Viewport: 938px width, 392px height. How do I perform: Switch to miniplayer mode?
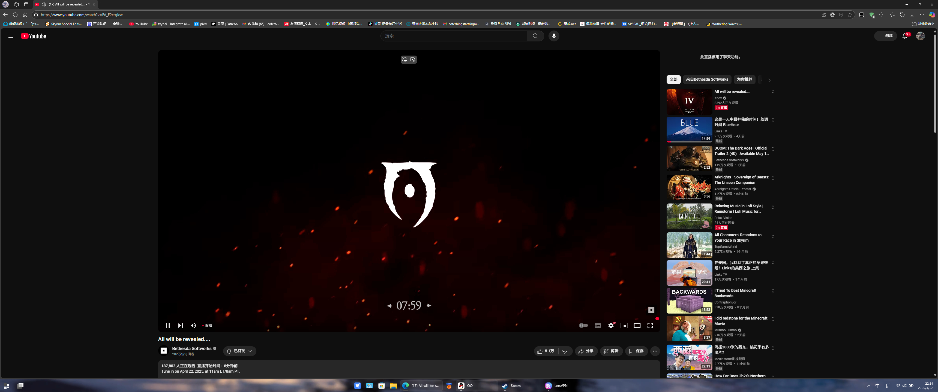[x=624, y=326]
